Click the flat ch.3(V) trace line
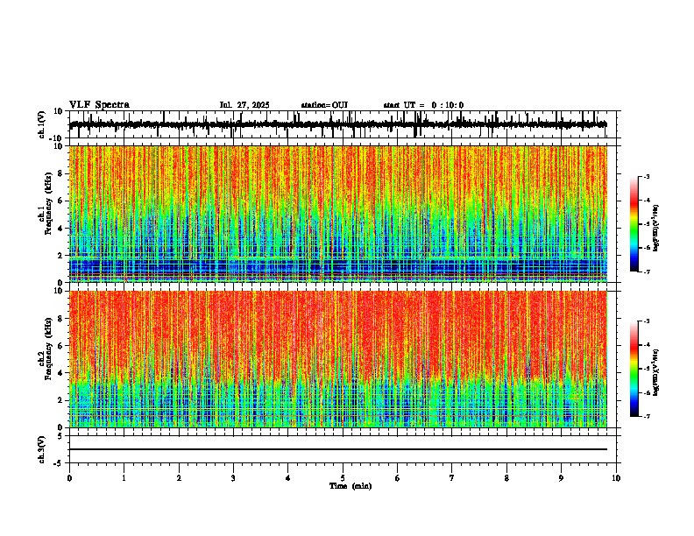Image resolution: width=694 pixels, height=536 pixels. 338,449
